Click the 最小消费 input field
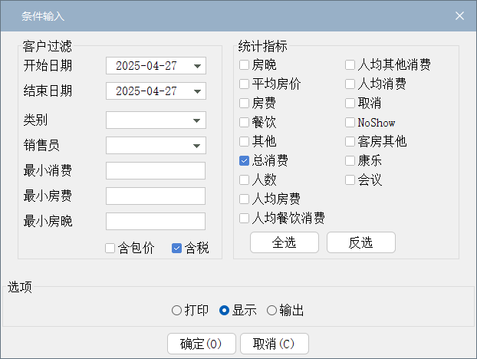Viewport: 477px width, 359px height. pyautogui.click(x=156, y=170)
